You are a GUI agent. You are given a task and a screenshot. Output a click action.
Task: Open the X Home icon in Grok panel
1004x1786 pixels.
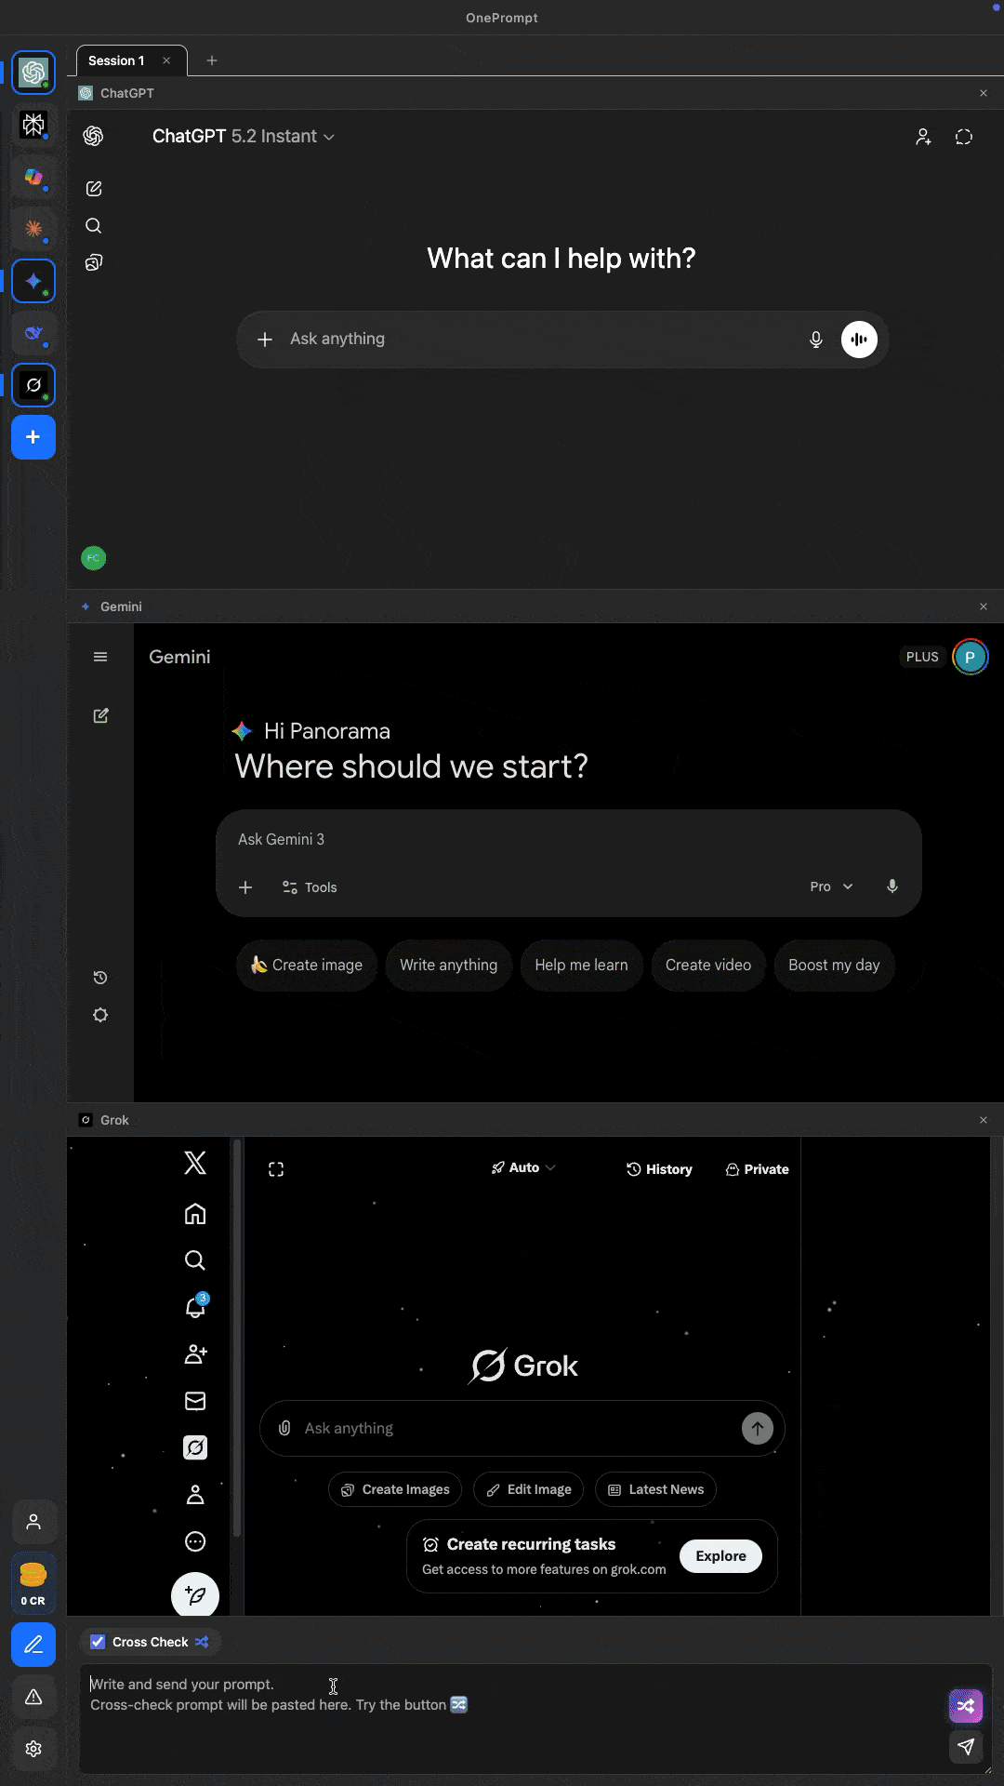tap(195, 1214)
